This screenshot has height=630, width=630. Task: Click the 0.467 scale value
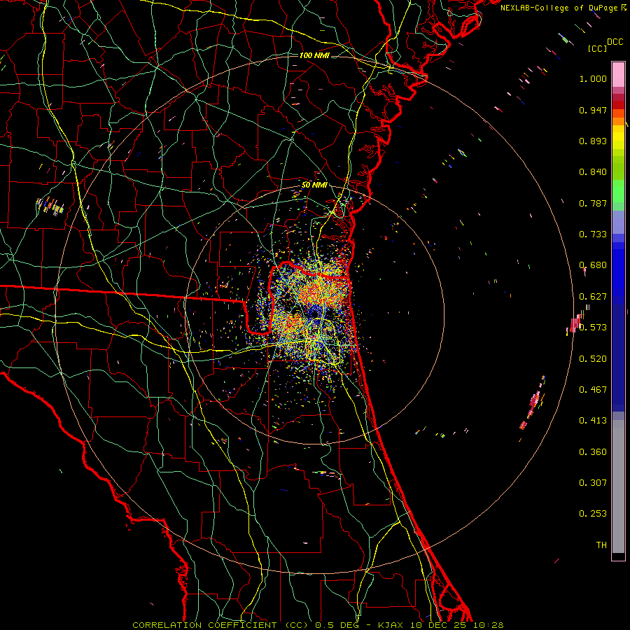point(593,390)
